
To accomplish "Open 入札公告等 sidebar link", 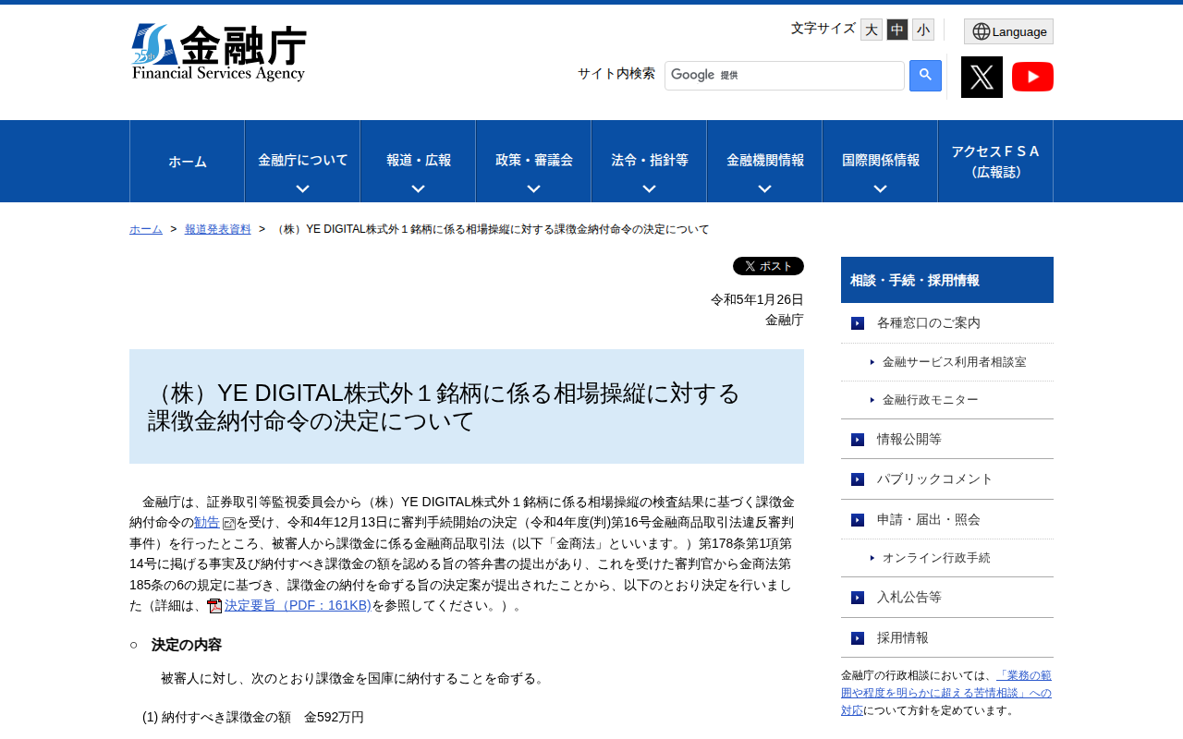I will coord(909,598).
